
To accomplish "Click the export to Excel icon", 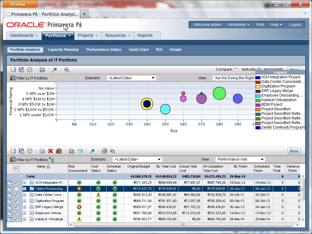I will coord(104,151).
